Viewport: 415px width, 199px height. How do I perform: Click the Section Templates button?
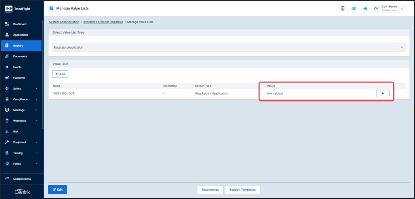pyautogui.click(x=243, y=190)
